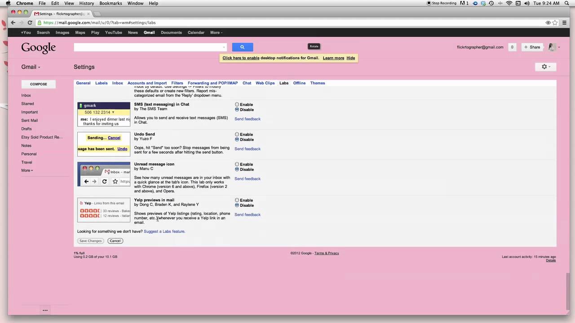Click the notifications count box
This screenshot has width=575, height=323.
pos(512,47)
